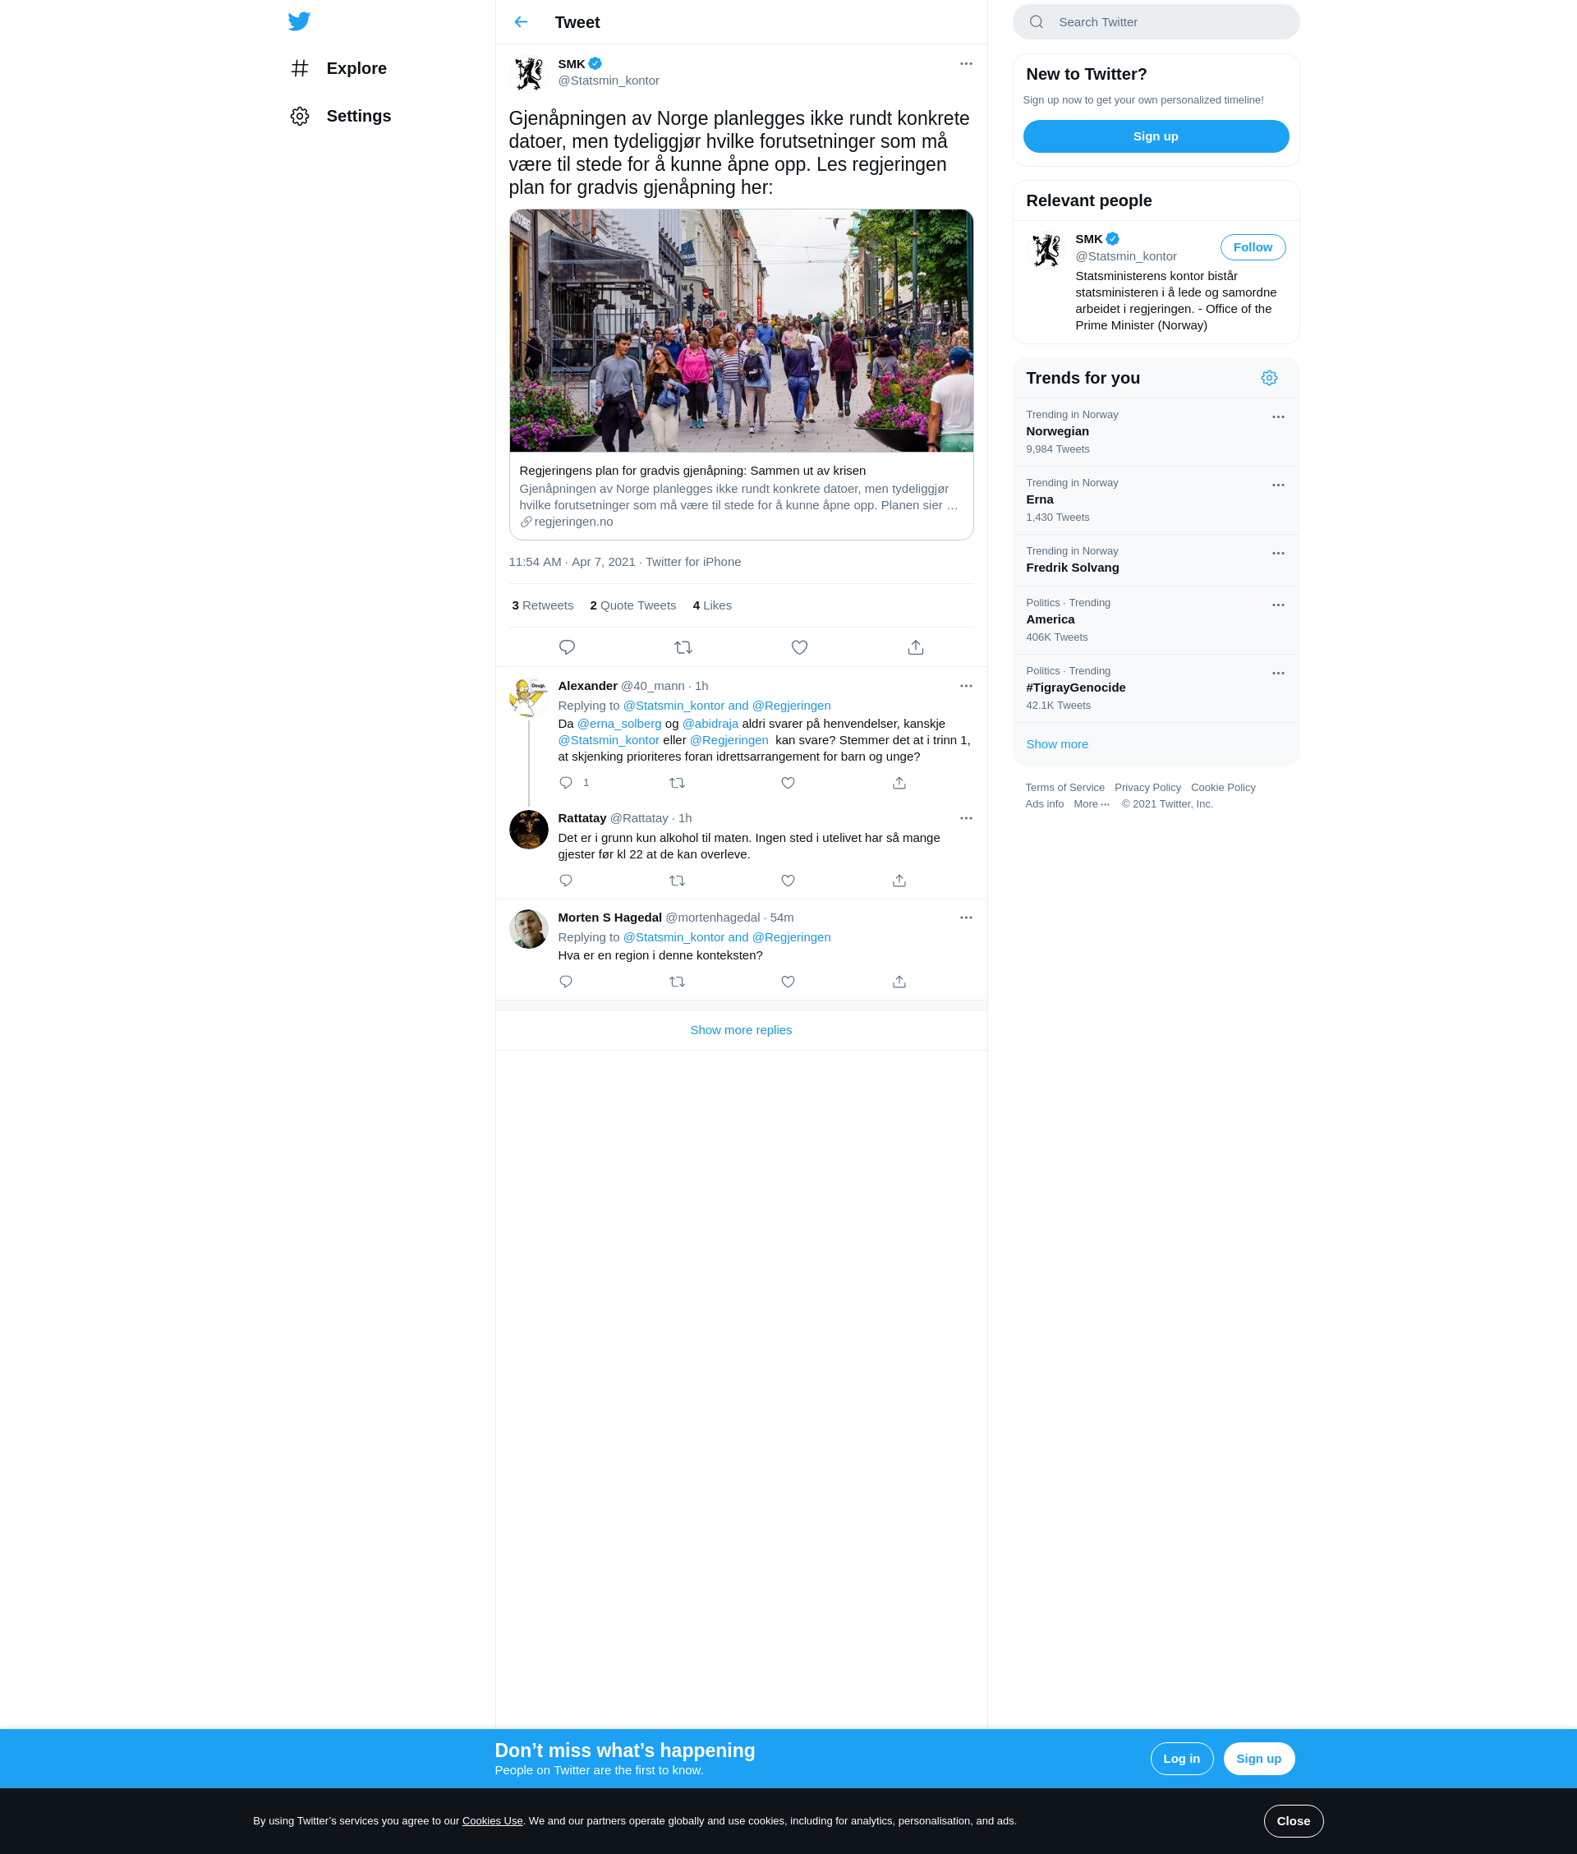Share Alexander's reply
Viewport: 1577px width, 1854px height.
(x=899, y=783)
